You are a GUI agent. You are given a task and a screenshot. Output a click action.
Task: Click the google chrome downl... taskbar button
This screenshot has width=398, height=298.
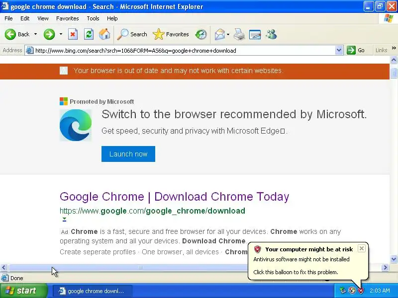pos(93,291)
